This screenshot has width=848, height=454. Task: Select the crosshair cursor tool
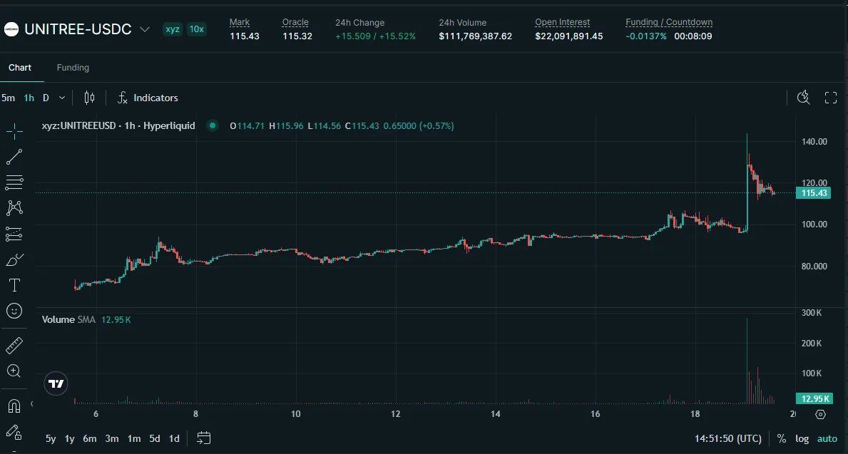pos(14,131)
